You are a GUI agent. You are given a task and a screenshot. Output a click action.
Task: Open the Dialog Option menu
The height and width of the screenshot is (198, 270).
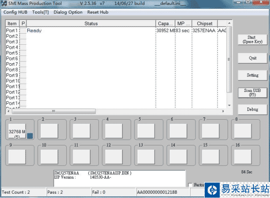68,12
